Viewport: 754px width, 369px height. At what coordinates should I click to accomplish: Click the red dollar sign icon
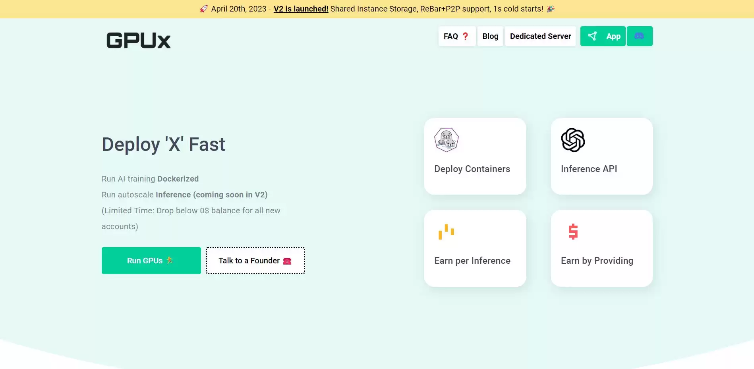click(x=573, y=232)
